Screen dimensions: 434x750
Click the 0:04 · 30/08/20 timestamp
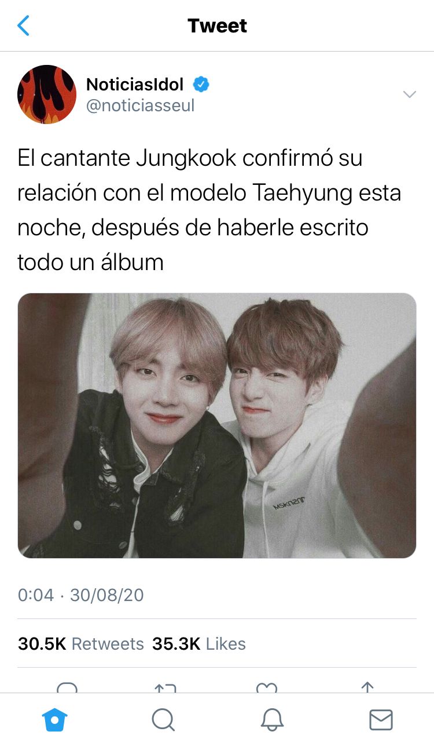pyautogui.click(x=81, y=595)
